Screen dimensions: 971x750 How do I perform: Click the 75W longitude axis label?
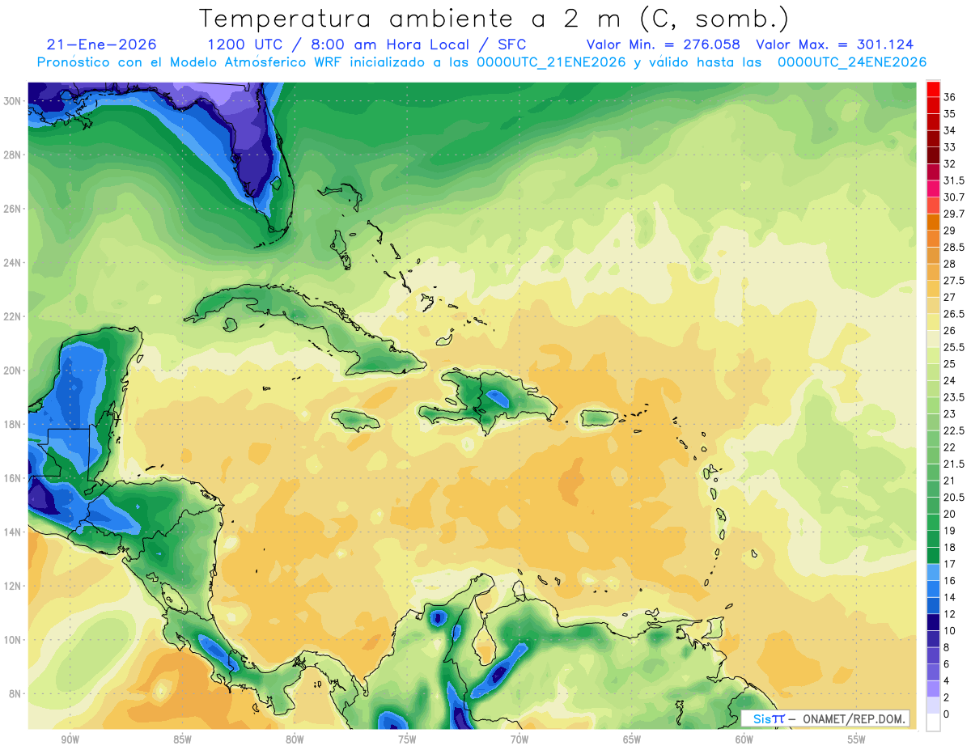407,739
